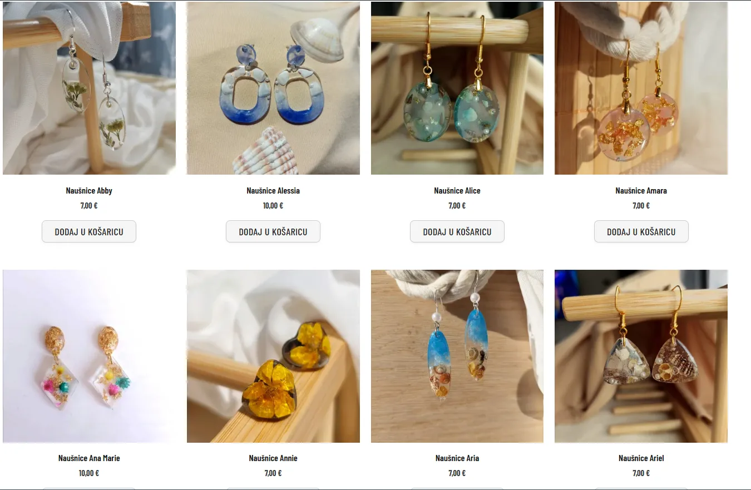
Task: Follow the Naušnice Alice product link
Action: pos(457,191)
